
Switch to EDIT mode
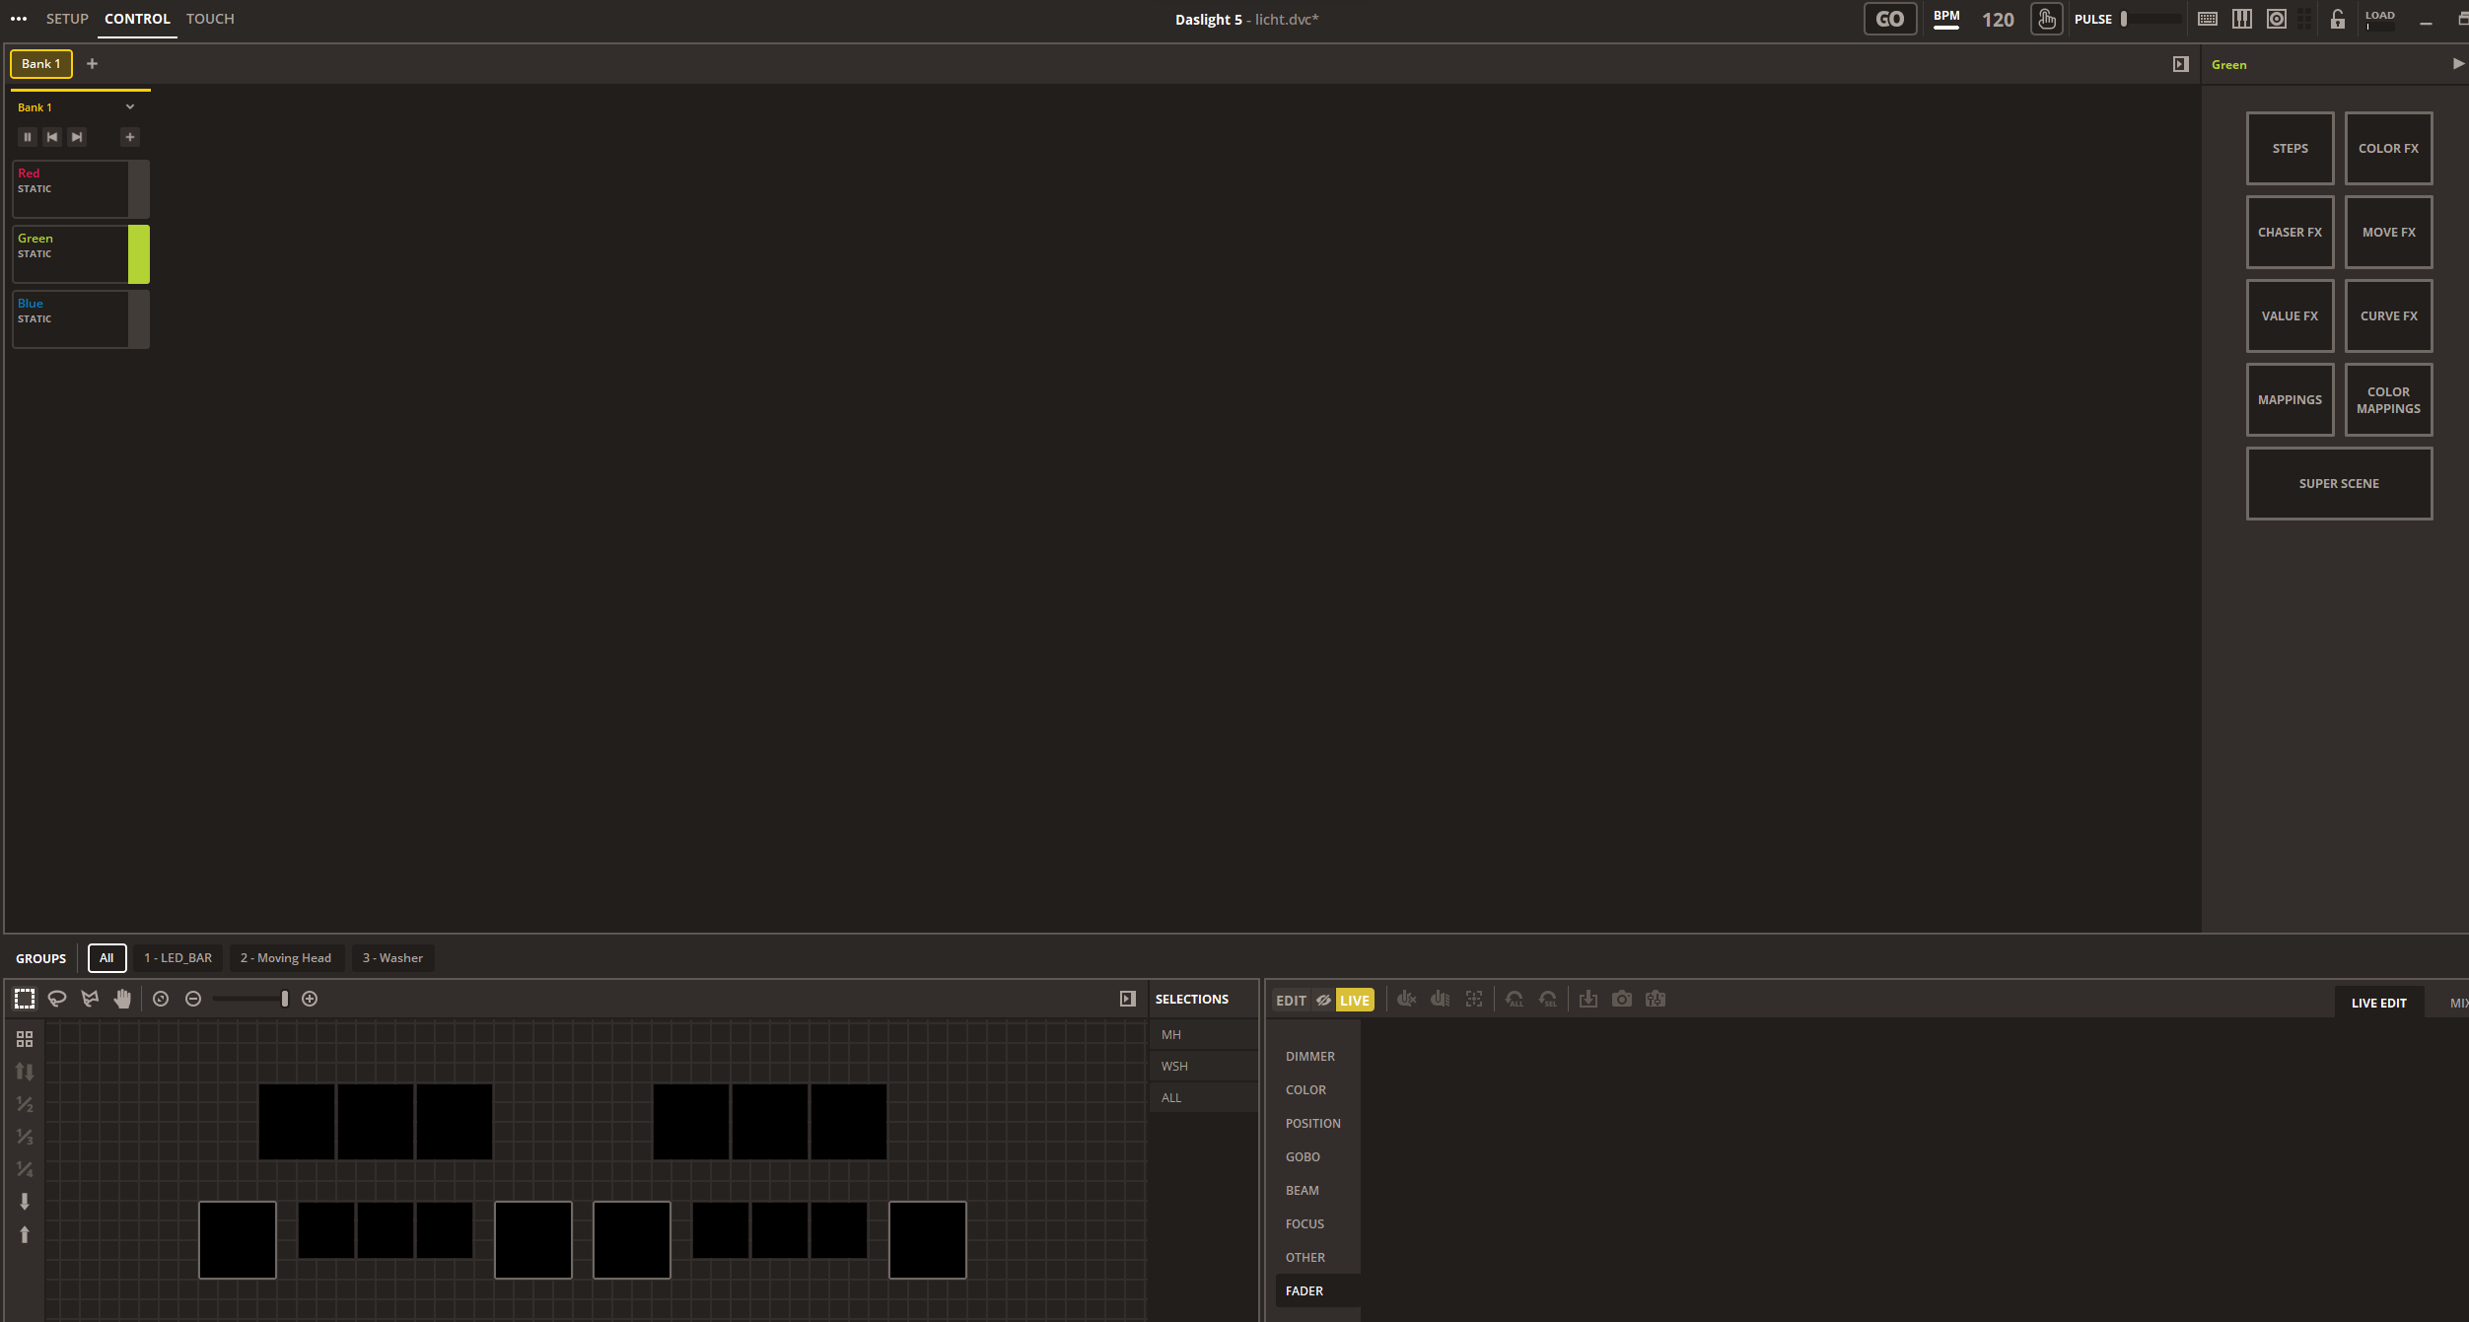coord(1291,1000)
